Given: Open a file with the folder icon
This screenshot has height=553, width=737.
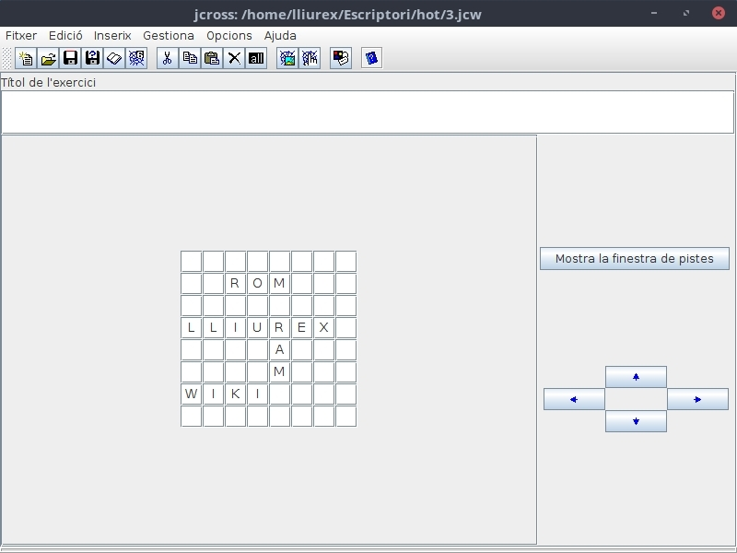Looking at the screenshot, I should [x=48, y=58].
